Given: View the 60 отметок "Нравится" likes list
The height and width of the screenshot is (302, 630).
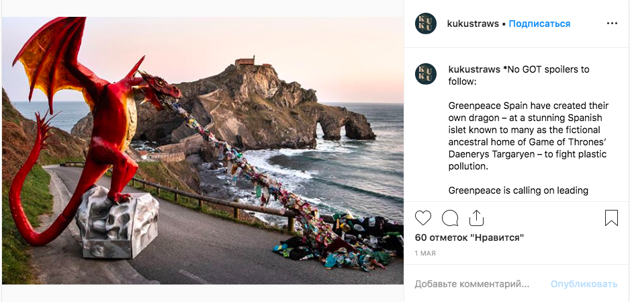Looking at the screenshot, I should coord(469,237).
